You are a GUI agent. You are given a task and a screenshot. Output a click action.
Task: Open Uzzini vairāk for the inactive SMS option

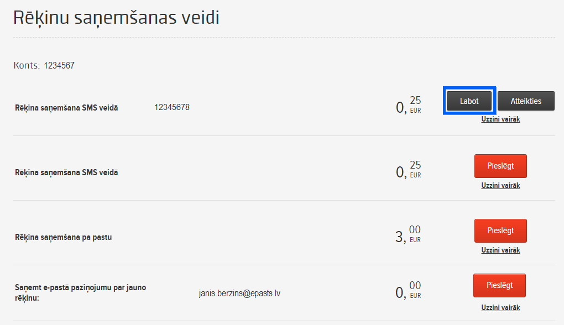(500, 186)
